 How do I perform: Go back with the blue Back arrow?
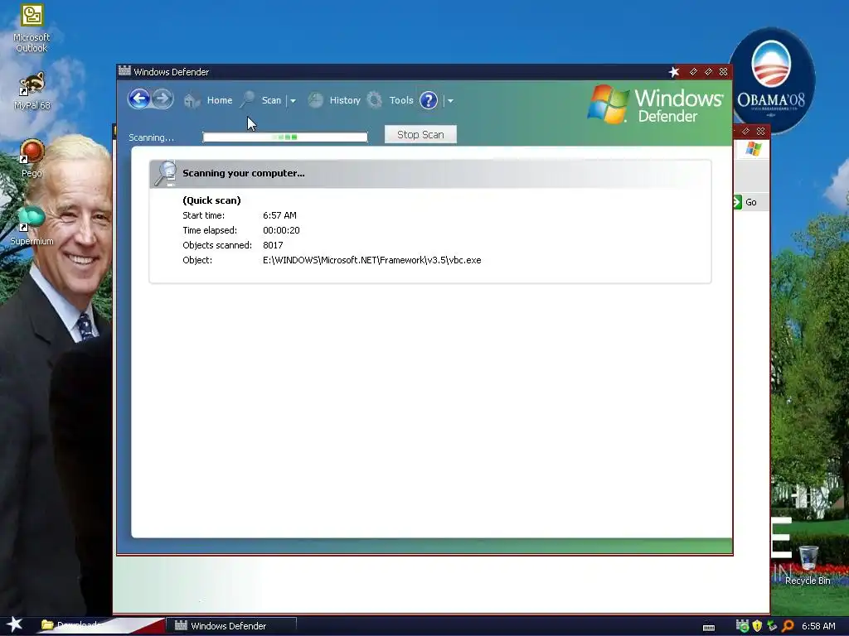139,99
